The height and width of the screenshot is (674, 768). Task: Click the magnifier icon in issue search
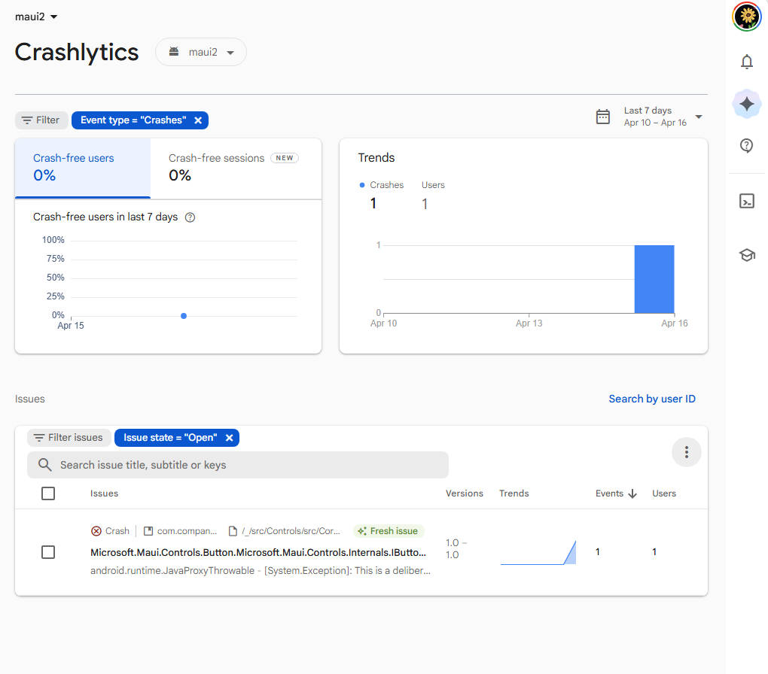pos(44,465)
